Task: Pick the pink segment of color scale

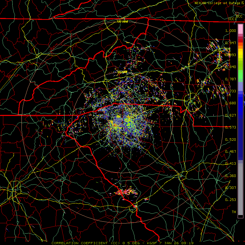Action: point(240,29)
